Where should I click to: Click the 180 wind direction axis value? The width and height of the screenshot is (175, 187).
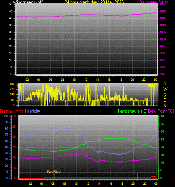click(12, 94)
